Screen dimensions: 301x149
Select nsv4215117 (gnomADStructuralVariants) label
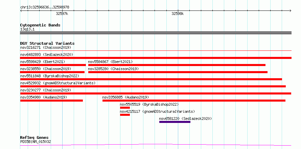pos(157,111)
